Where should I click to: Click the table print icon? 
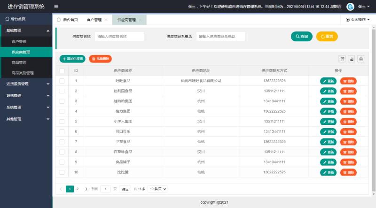pos(361,59)
